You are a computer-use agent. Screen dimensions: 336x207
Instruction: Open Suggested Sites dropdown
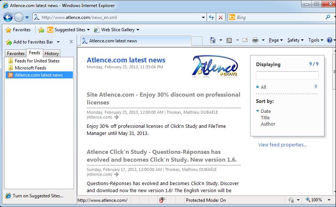pyautogui.click(x=68, y=30)
